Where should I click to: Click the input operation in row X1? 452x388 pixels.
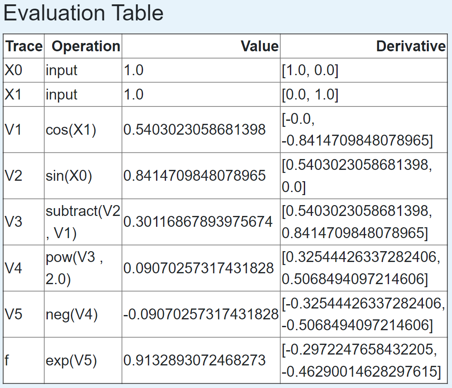(83, 94)
